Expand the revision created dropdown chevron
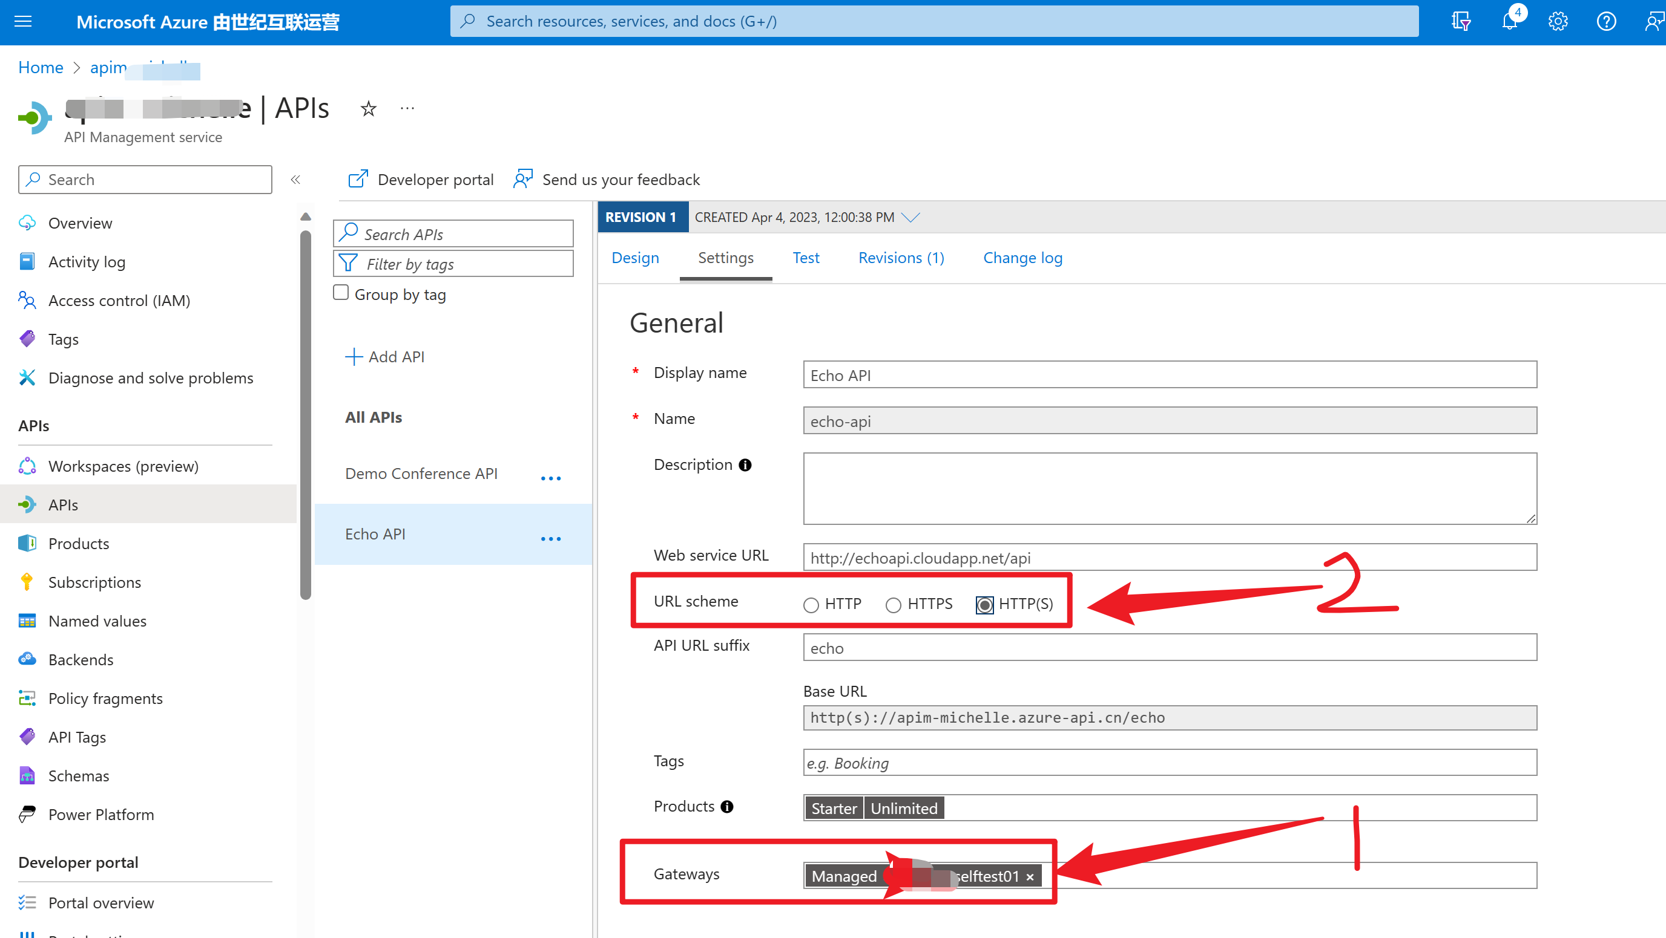1666x938 pixels. coord(910,217)
